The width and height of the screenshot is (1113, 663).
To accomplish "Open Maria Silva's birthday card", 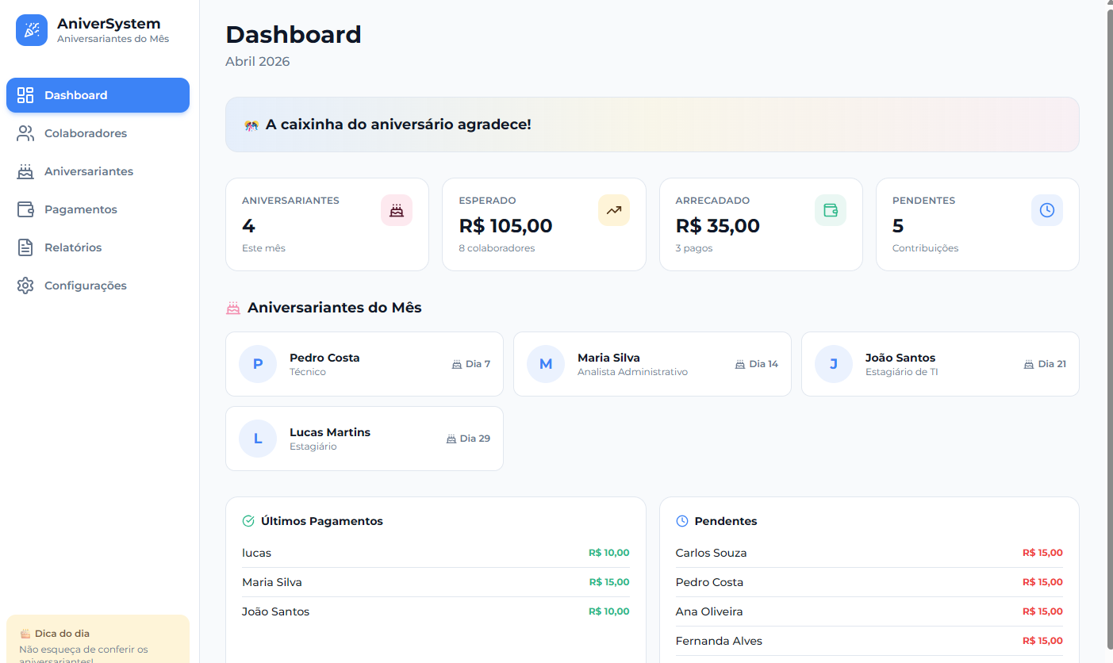I will pyautogui.click(x=651, y=364).
